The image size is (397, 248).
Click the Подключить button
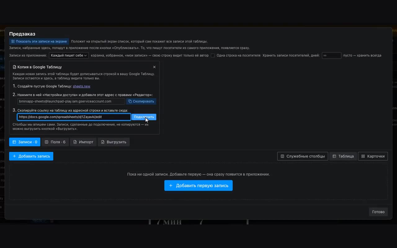[144, 117]
